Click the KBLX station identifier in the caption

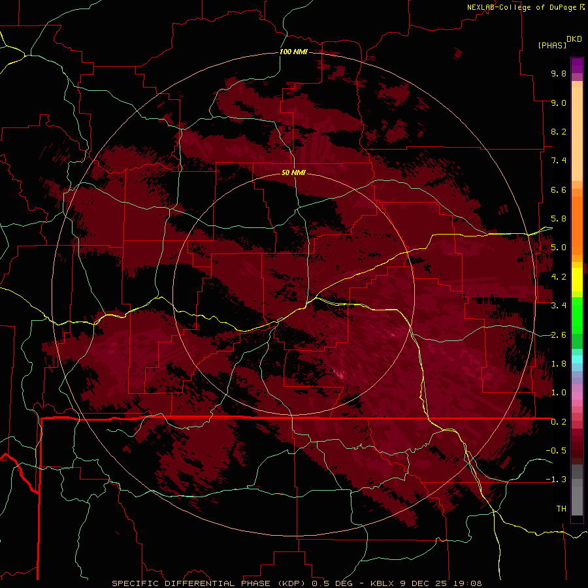coord(382,583)
